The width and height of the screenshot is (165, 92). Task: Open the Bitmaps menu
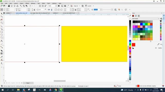tap(33, 3)
